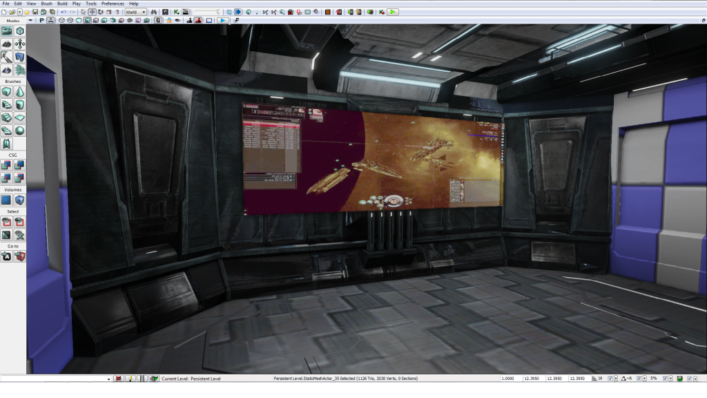Open the Tools menu
Screen dimensions: 707x398
(x=91, y=3)
